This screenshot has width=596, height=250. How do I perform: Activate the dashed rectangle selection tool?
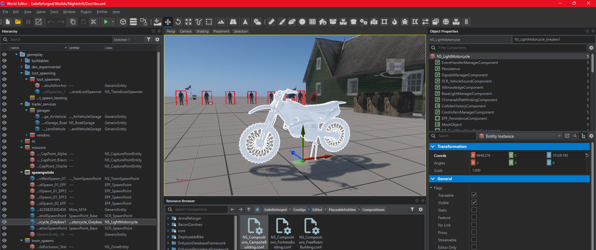coord(209,22)
